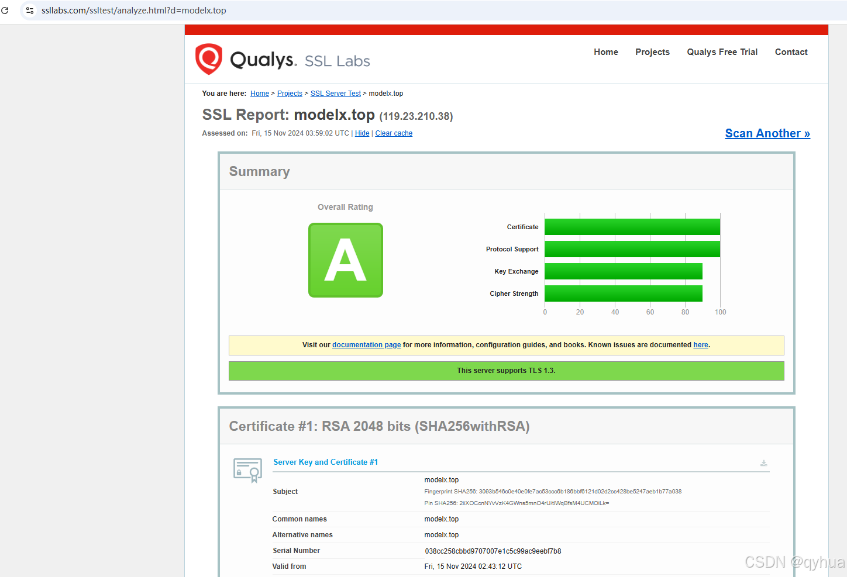Click the Summary section heading

pyautogui.click(x=259, y=171)
